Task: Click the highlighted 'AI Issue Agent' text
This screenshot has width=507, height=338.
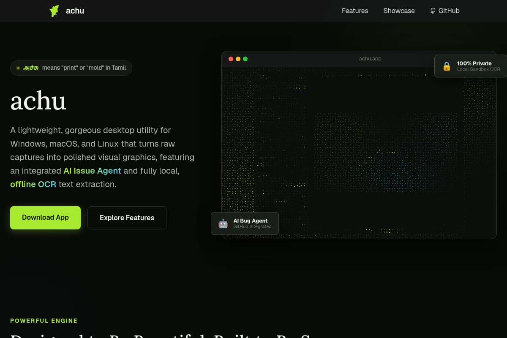Action: [92, 171]
